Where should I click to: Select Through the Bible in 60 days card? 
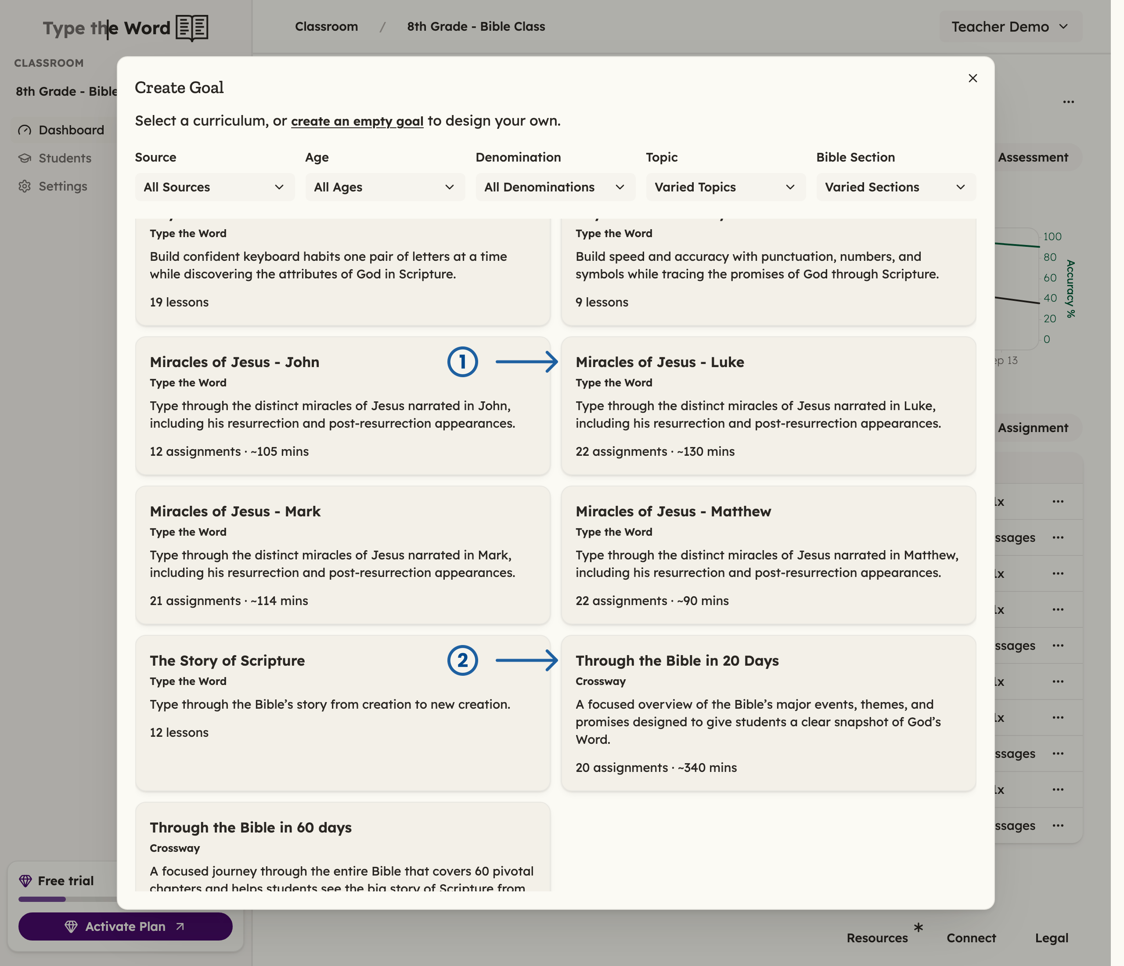(343, 847)
